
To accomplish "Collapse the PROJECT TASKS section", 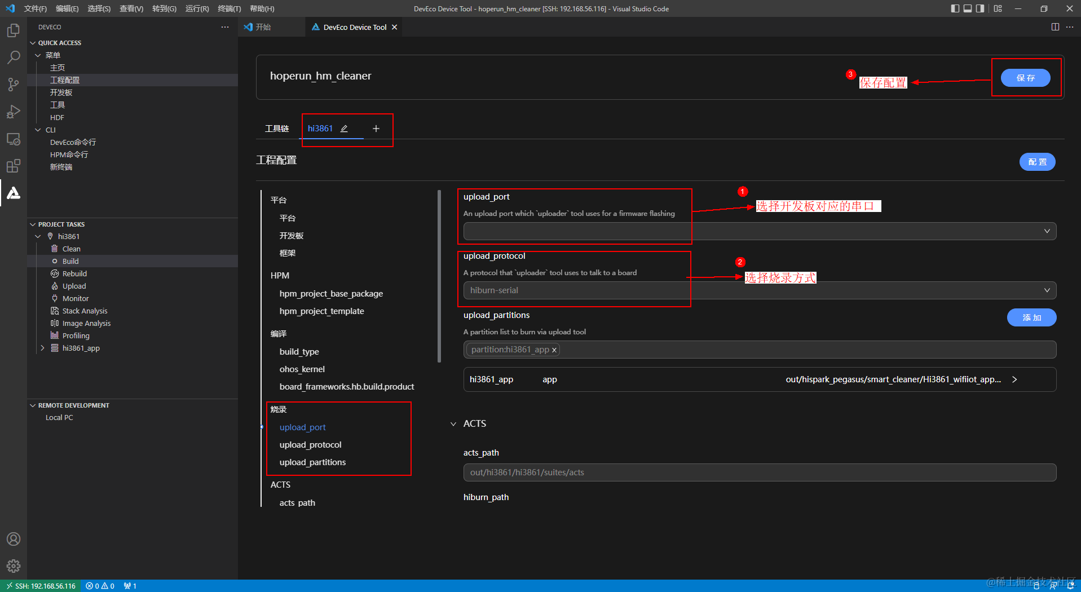I will (33, 224).
